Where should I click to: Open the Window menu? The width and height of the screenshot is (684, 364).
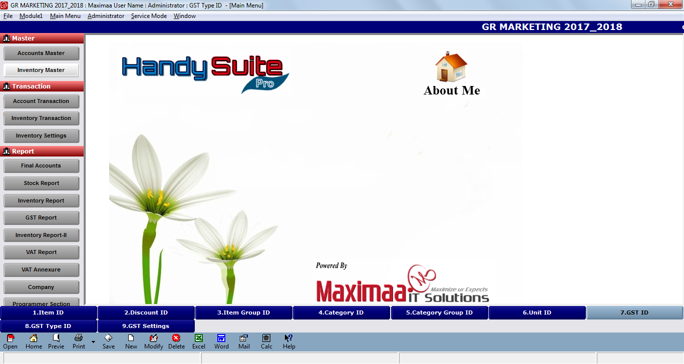pos(185,16)
